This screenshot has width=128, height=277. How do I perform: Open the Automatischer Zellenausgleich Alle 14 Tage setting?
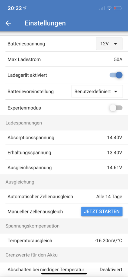[64, 196]
